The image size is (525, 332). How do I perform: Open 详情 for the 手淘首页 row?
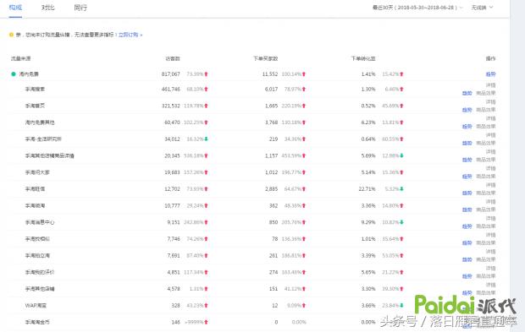point(490,102)
